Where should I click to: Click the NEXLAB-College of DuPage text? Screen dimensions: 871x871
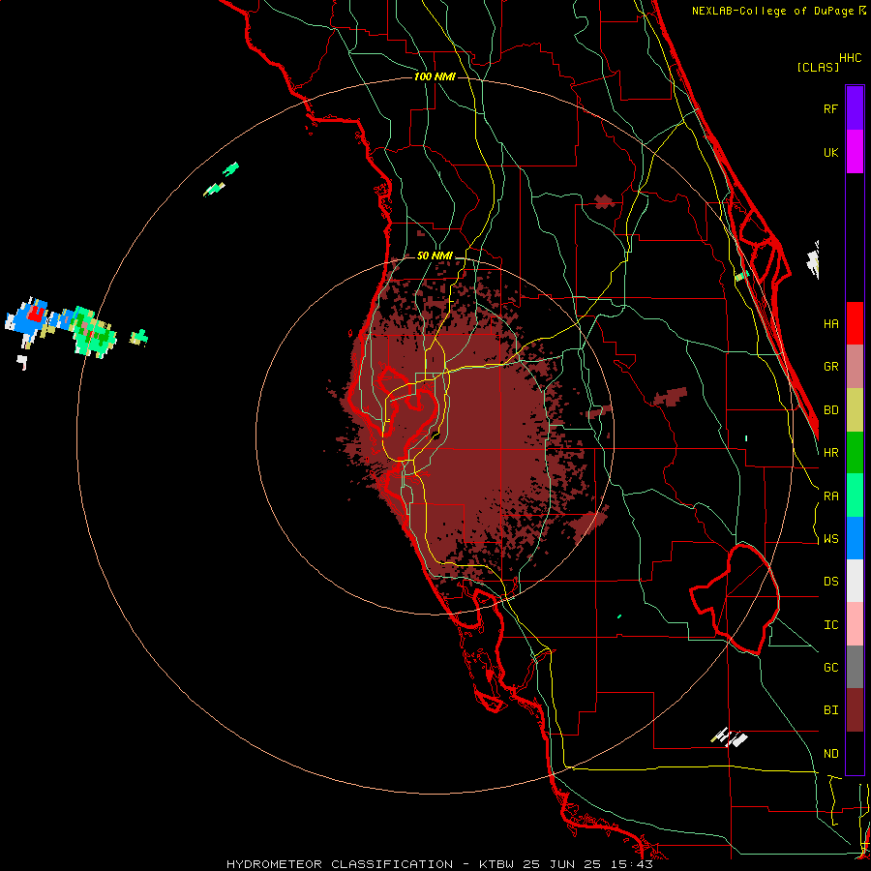(772, 11)
